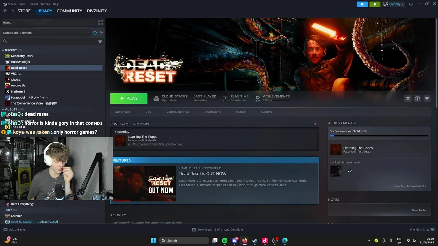This screenshot has width=438, height=246.
Task: Open the View menu
Action: pyautogui.click(x=22, y=4)
